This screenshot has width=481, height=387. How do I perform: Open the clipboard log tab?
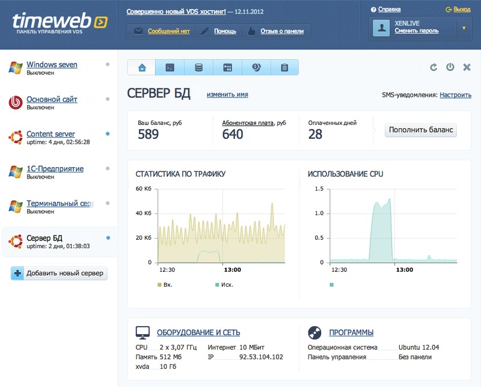coord(284,67)
